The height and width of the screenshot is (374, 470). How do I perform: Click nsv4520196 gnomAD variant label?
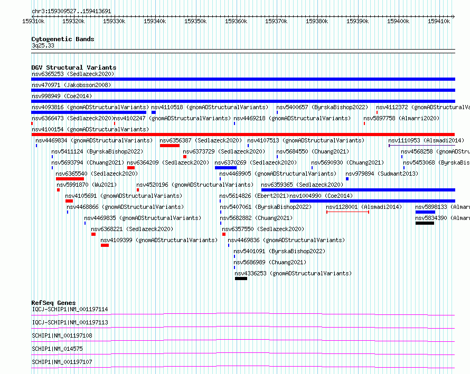click(x=195, y=185)
